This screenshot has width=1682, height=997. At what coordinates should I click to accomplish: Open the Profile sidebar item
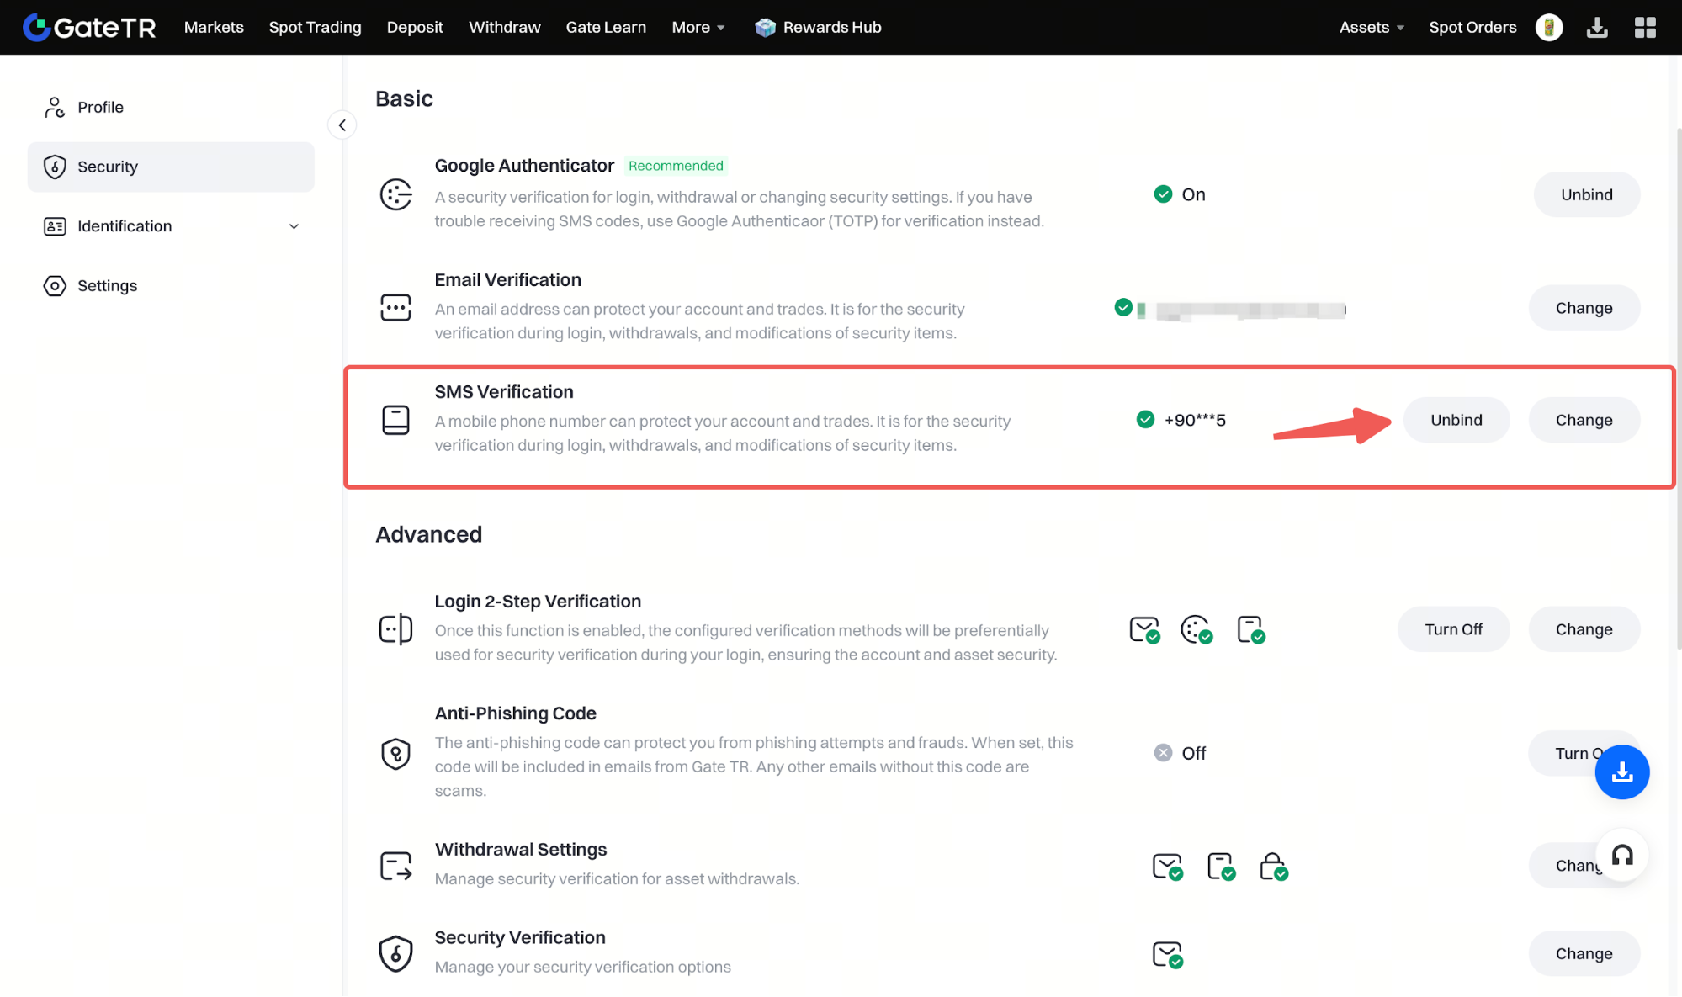click(x=100, y=107)
